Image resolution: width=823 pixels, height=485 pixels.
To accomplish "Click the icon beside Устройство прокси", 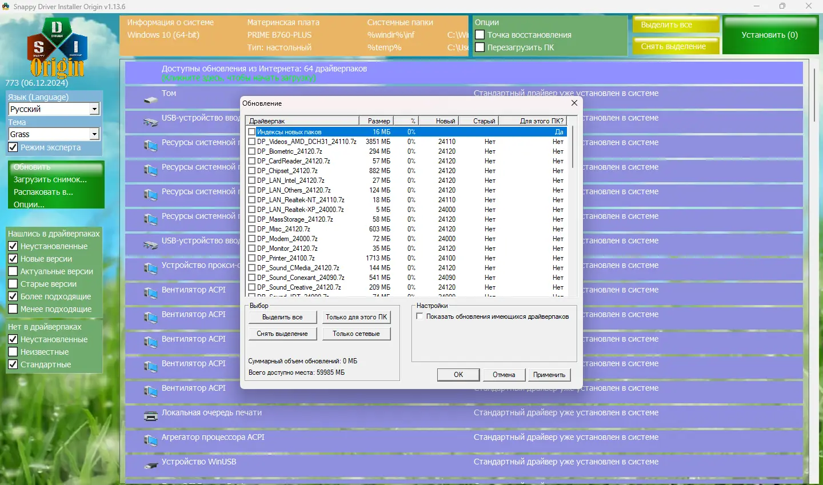I will tap(151, 268).
